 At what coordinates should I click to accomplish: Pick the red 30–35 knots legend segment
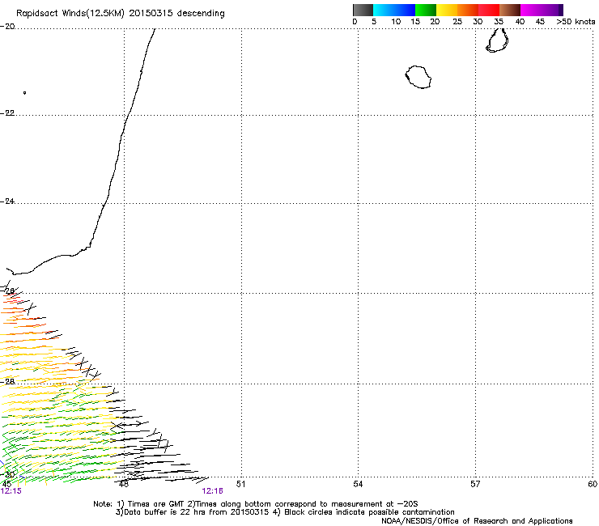489,10
